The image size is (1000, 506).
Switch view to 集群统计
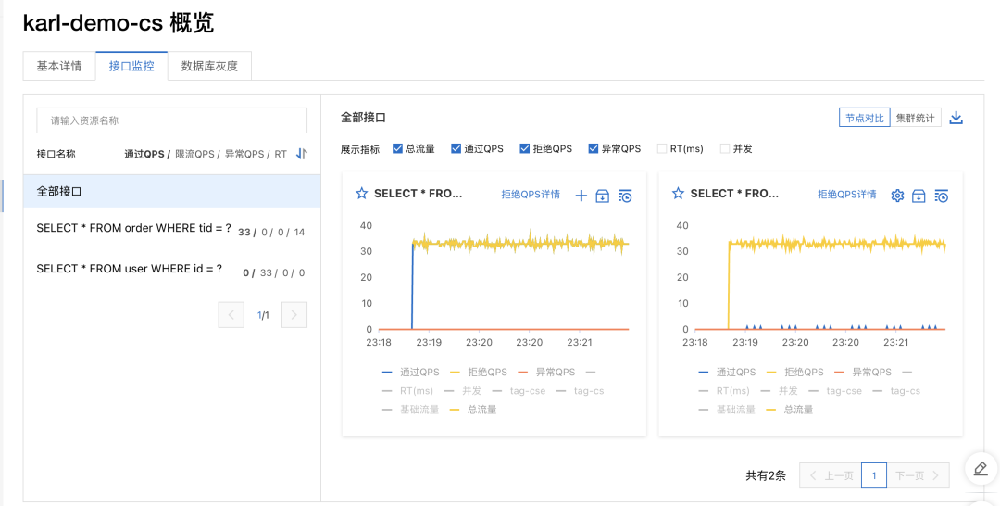point(916,118)
